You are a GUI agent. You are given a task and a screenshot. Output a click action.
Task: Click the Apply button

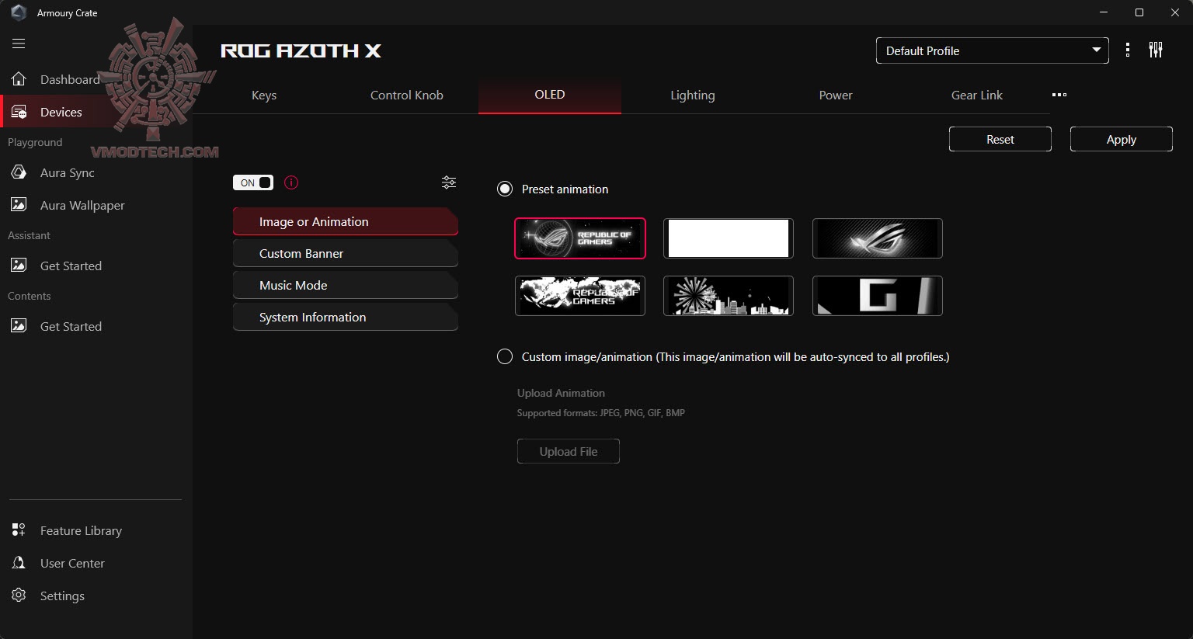[1122, 139]
